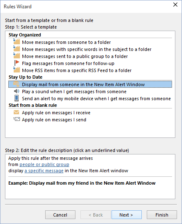Viewport: 182px width, 224px height.
Task: Click envelope star icon for New Item Alert
Action: tap(16, 84)
